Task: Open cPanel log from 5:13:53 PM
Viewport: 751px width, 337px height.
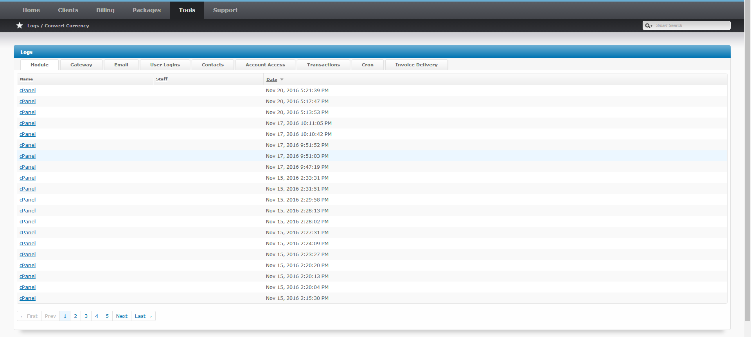Action: pyautogui.click(x=27, y=112)
